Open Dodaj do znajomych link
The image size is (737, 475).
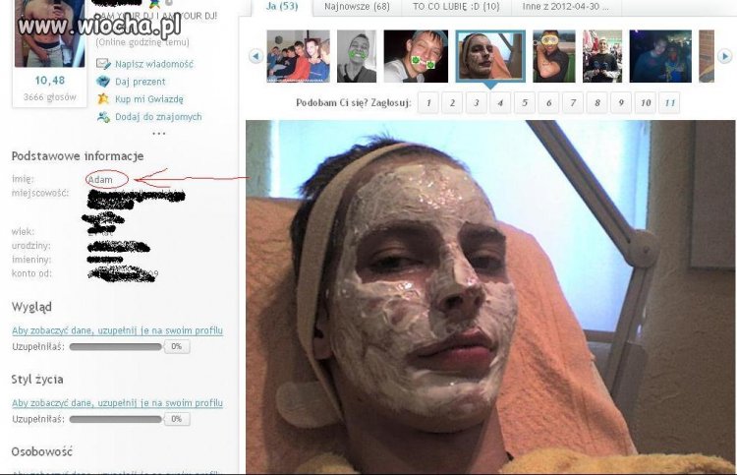tap(158, 117)
